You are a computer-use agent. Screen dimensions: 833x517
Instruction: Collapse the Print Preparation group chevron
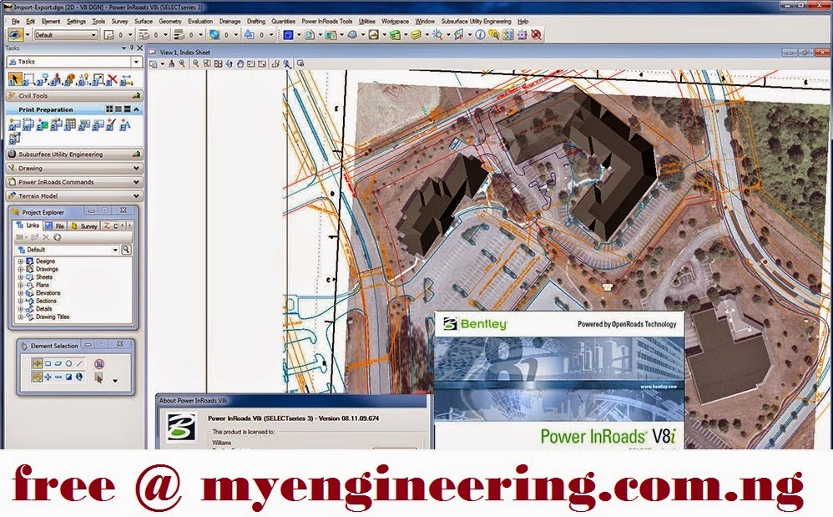(x=137, y=109)
